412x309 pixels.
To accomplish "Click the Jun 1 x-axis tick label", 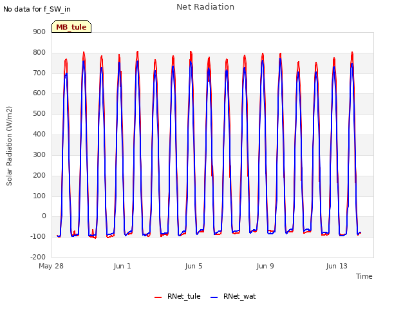I will pos(122,266).
